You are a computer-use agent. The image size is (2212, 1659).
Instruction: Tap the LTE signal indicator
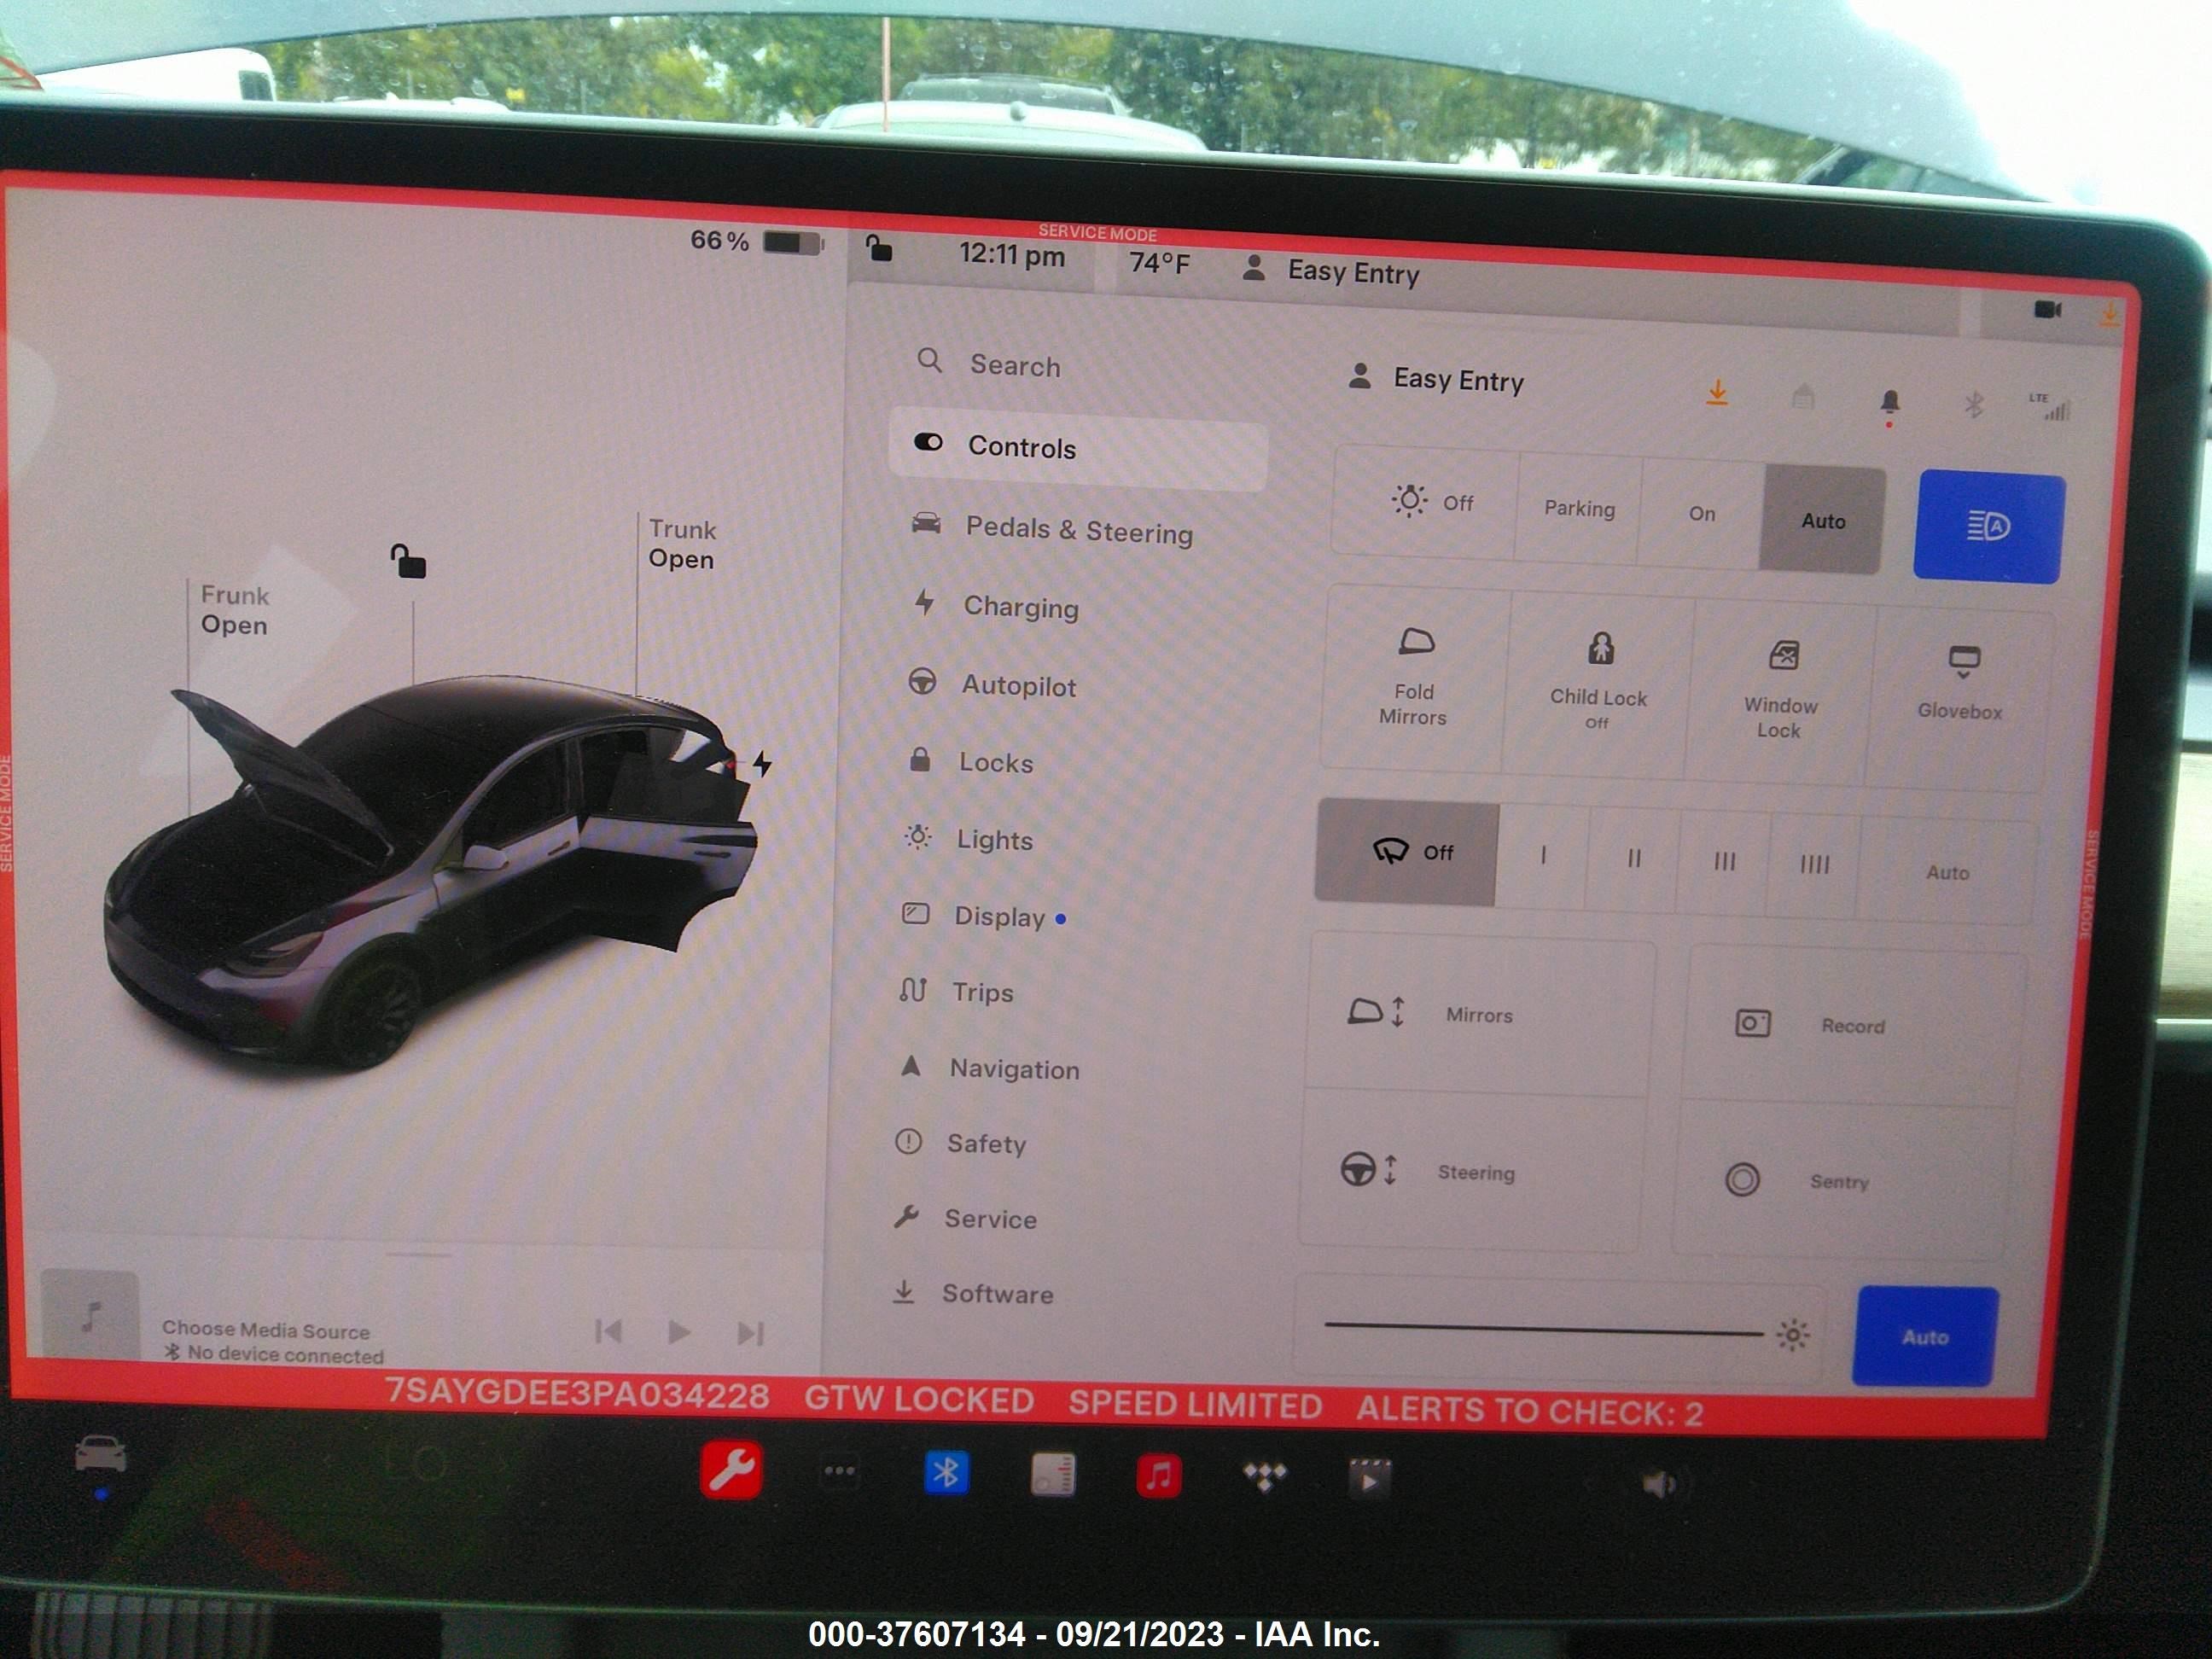pyautogui.click(x=2050, y=406)
